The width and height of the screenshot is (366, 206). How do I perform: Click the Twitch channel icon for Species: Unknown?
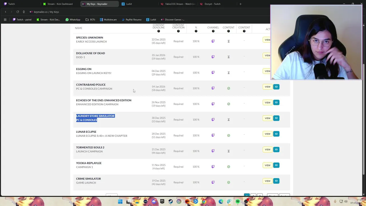[x=213, y=41]
